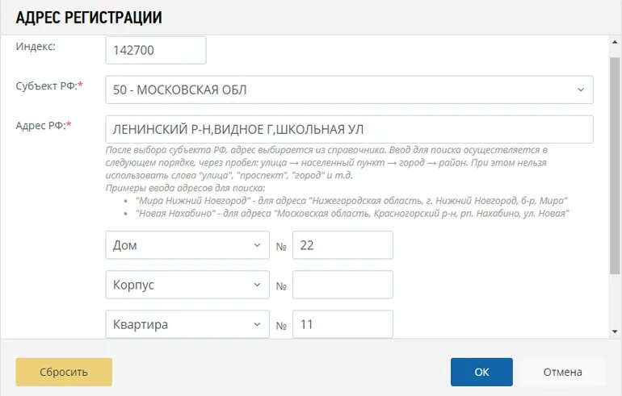Expand the Корпус type selector
622x396 pixels.
click(x=187, y=285)
